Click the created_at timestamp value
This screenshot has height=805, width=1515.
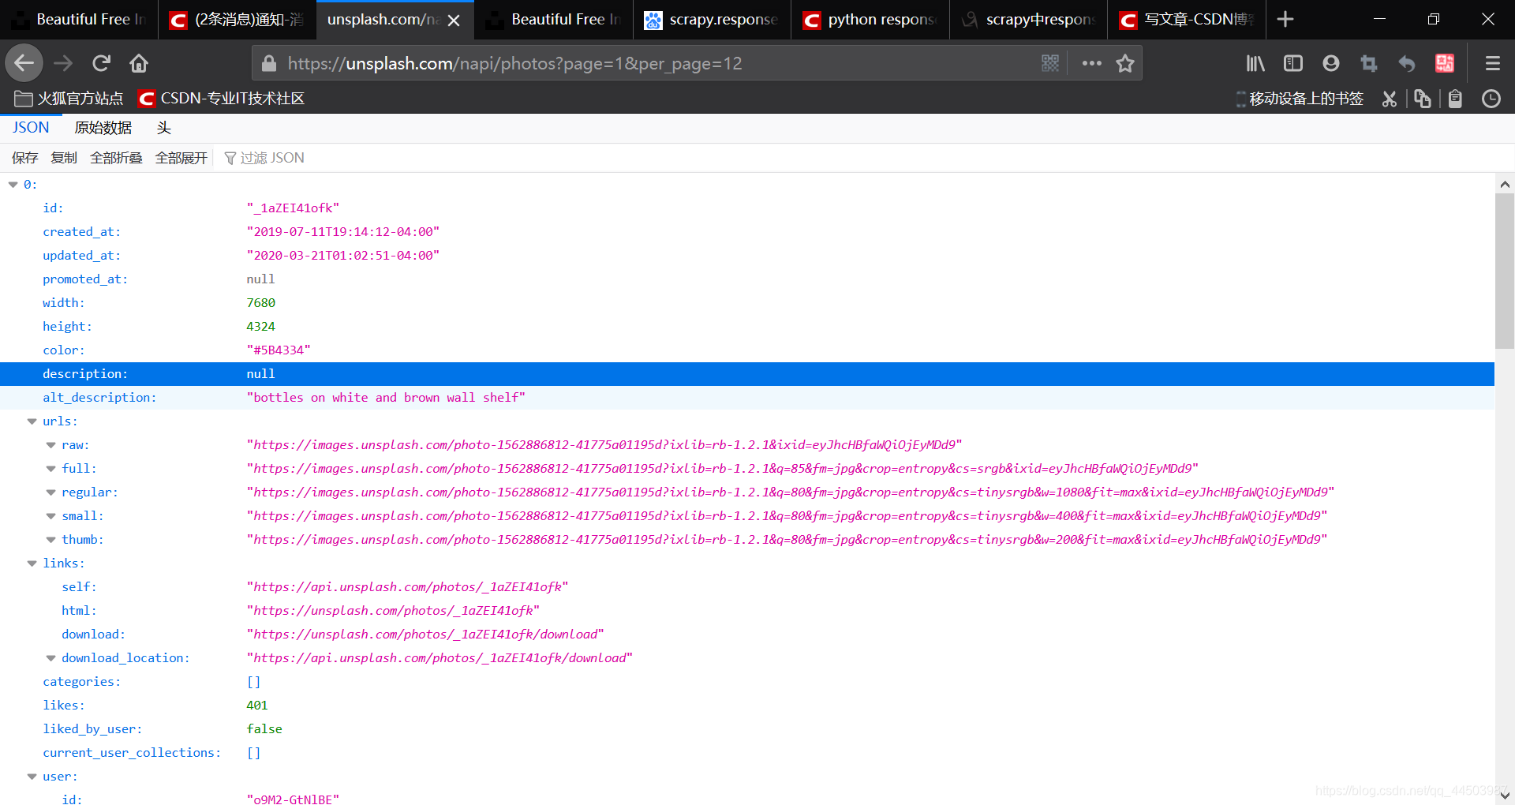click(x=343, y=232)
